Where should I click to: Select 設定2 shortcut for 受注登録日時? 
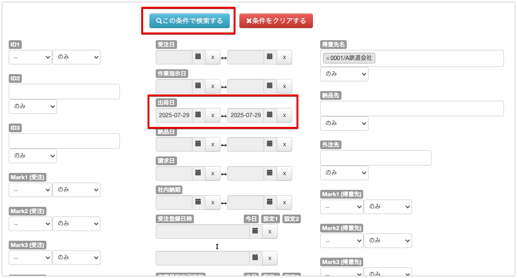[x=292, y=219]
